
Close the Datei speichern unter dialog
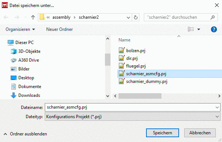tap(217, 6)
